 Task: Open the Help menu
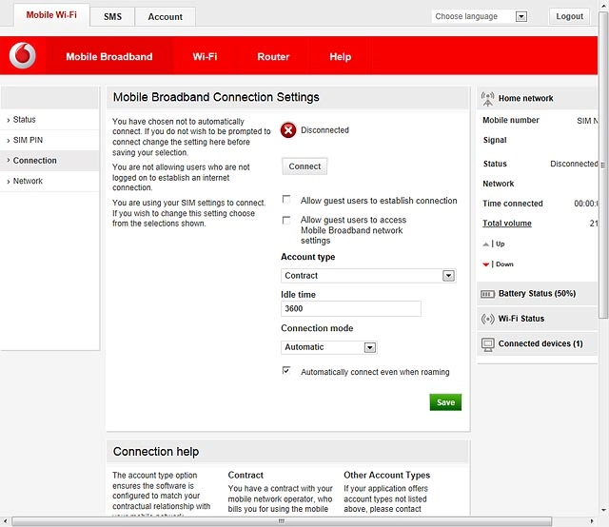pyautogui.click(x=341, y=57)
